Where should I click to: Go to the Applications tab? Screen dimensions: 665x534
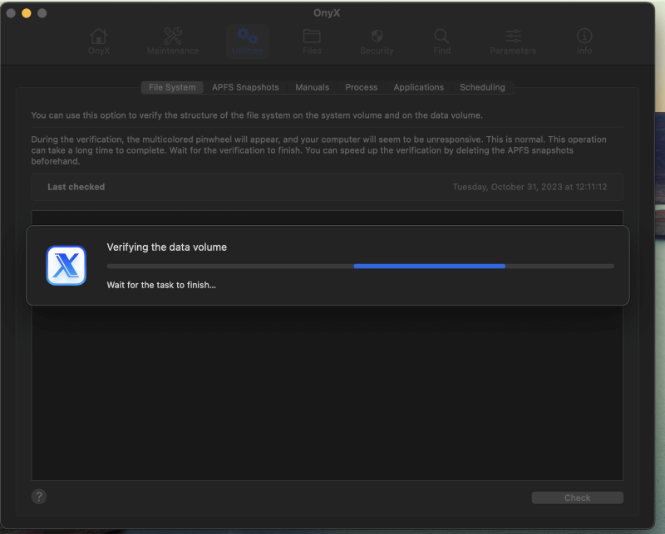(419, 87)
